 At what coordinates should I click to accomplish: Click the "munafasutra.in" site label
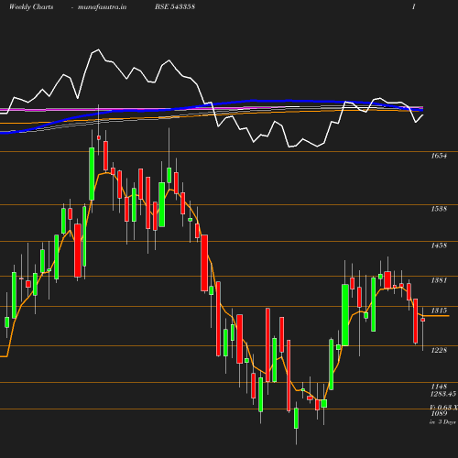[x=102, y=6]
